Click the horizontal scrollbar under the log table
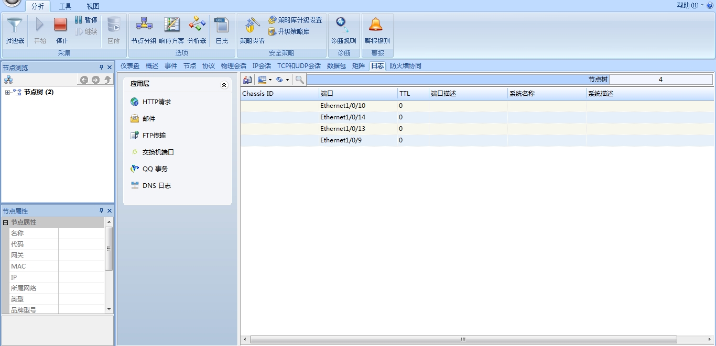716x346 pixels. [x=463, y=340]
